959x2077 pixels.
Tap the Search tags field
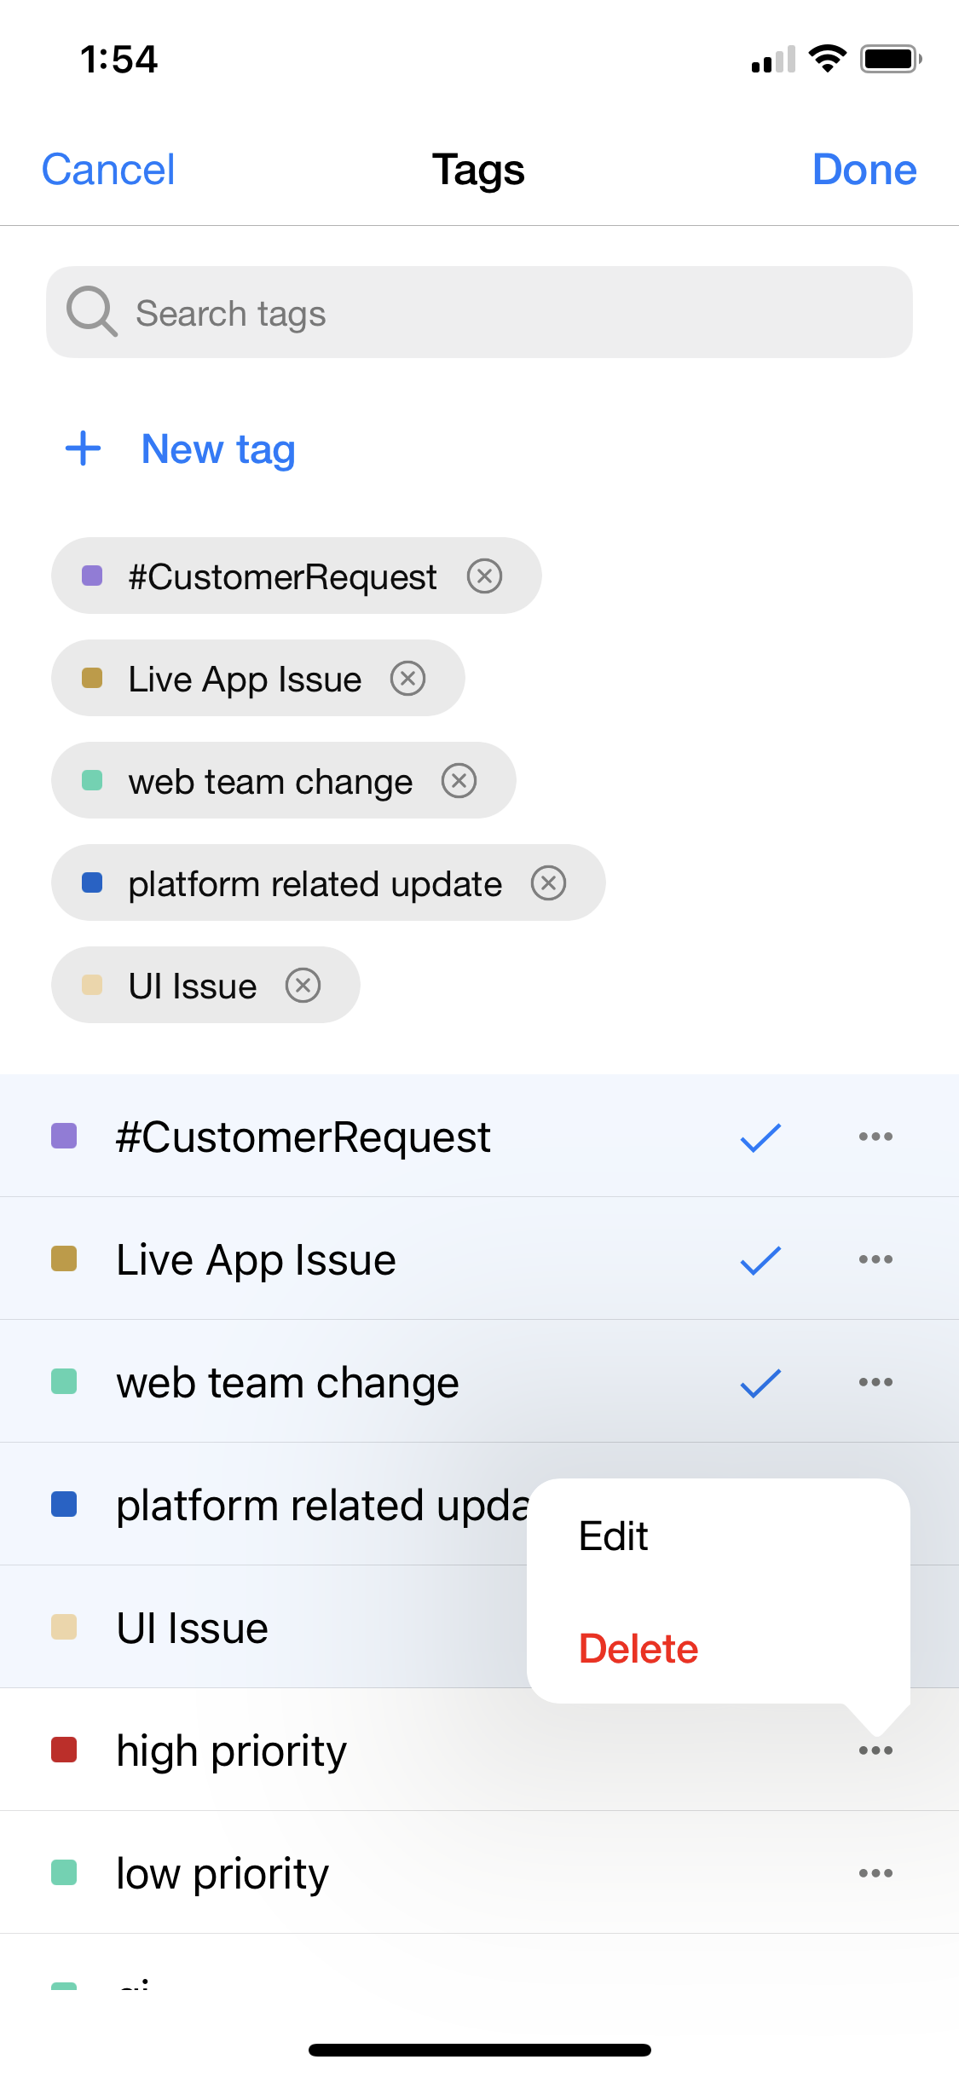(x=479, y=312)
